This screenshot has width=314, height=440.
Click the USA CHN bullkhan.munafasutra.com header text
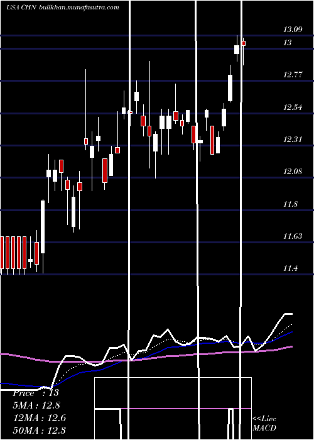[63, 8]
